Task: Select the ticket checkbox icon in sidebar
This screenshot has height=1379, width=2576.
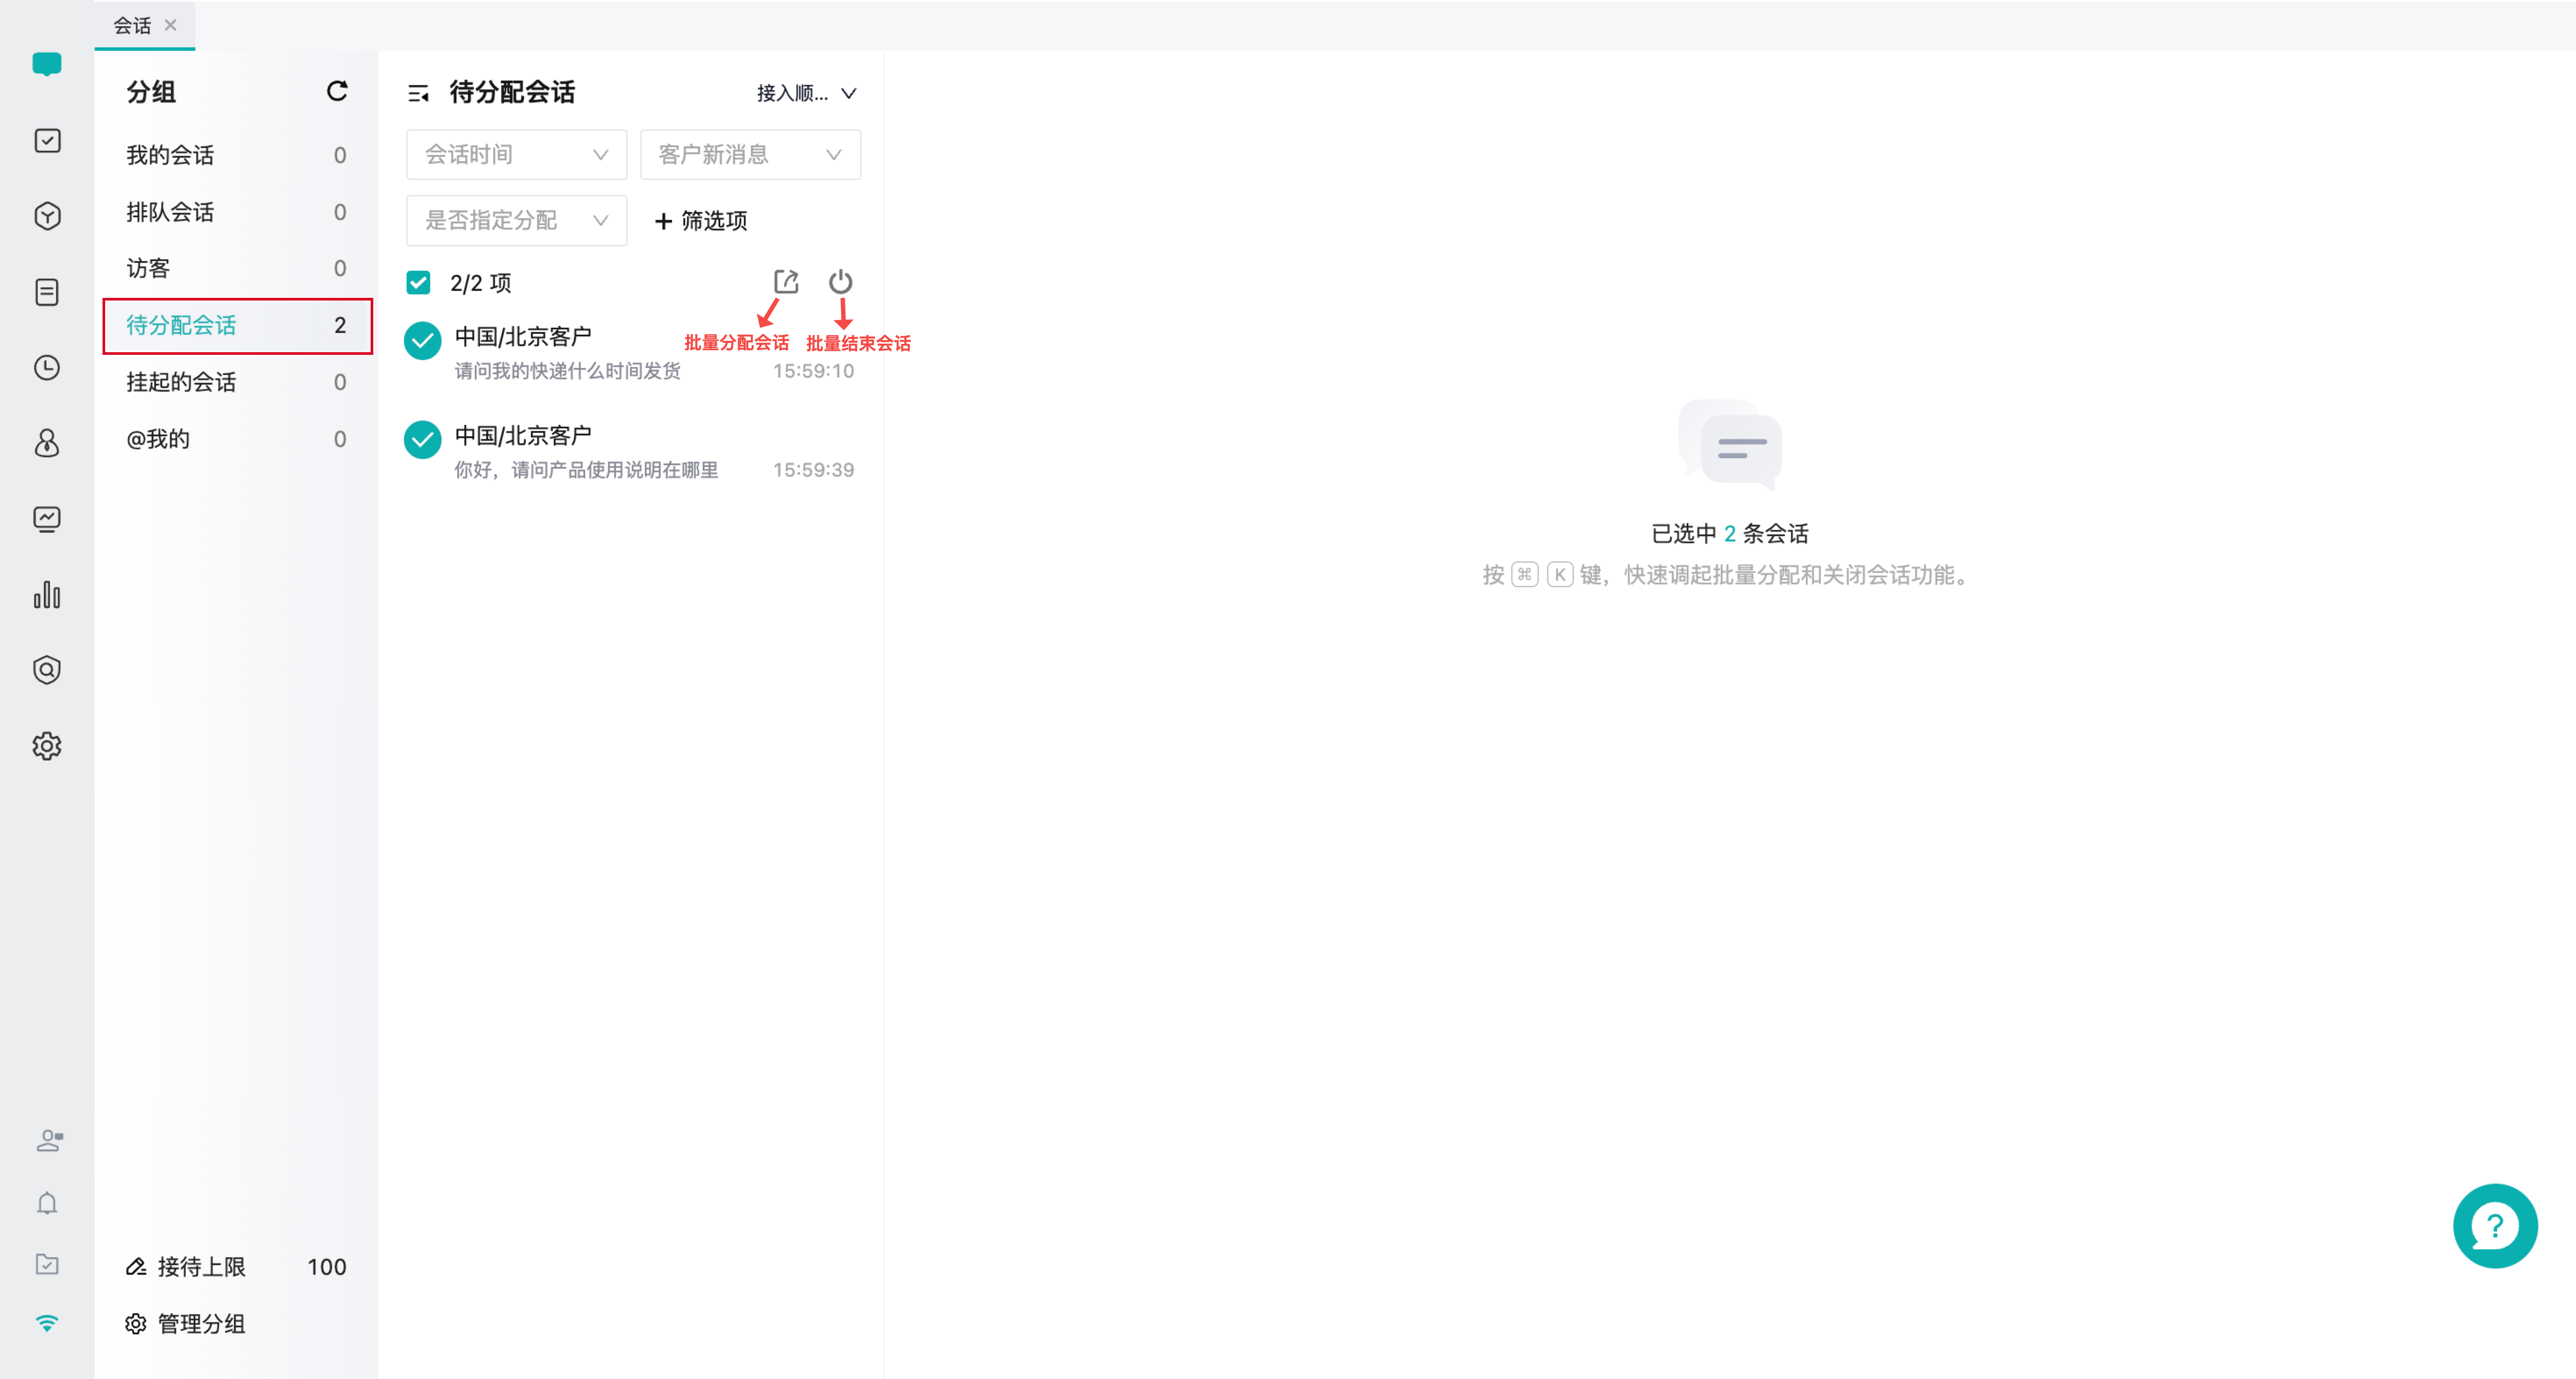Action: point(47,140)
